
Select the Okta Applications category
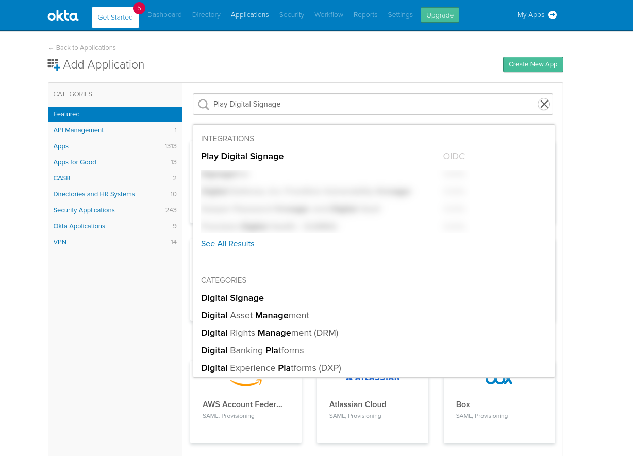coord(115,226)
